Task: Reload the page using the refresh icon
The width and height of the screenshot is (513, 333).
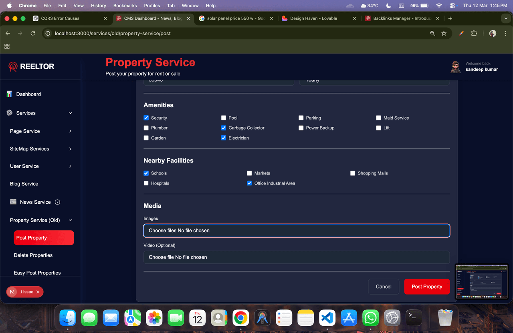Action: point(33,34)
